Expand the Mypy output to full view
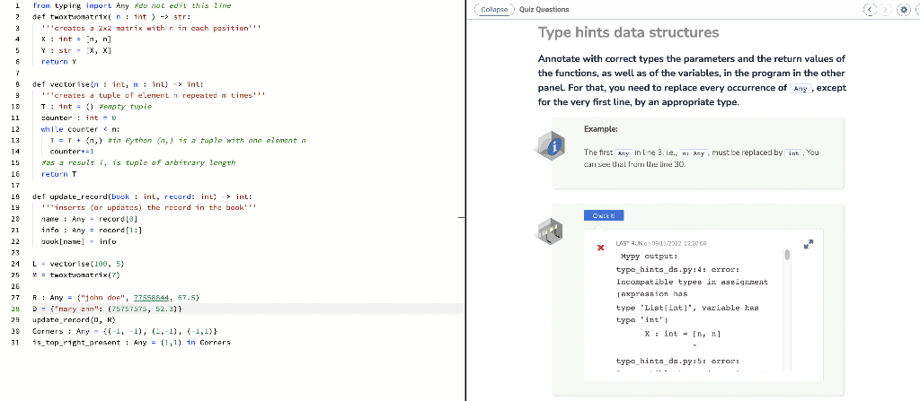 click(x=809, y=244)
